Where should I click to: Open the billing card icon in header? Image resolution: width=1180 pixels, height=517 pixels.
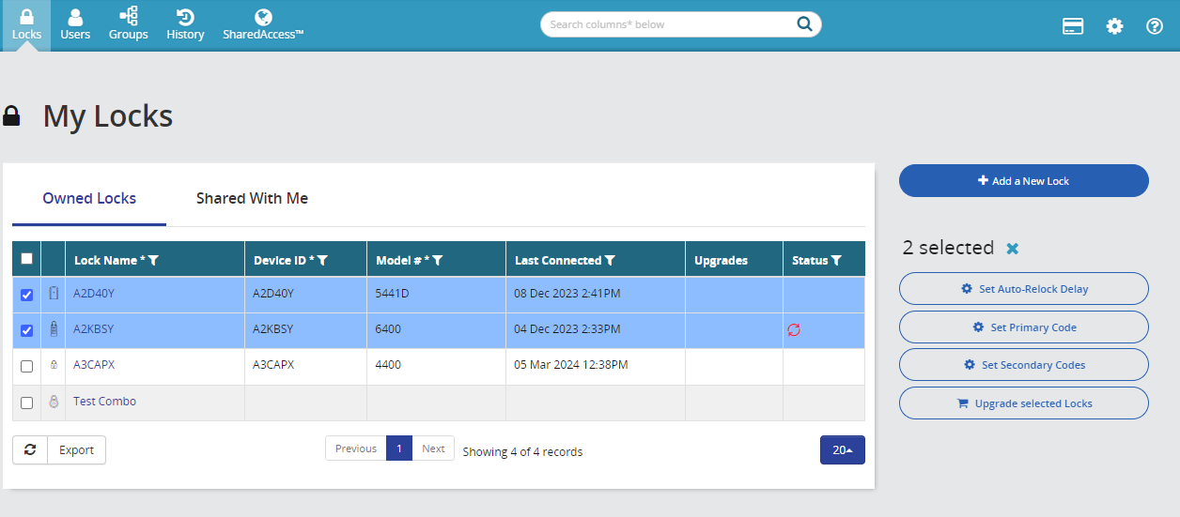1073,26
